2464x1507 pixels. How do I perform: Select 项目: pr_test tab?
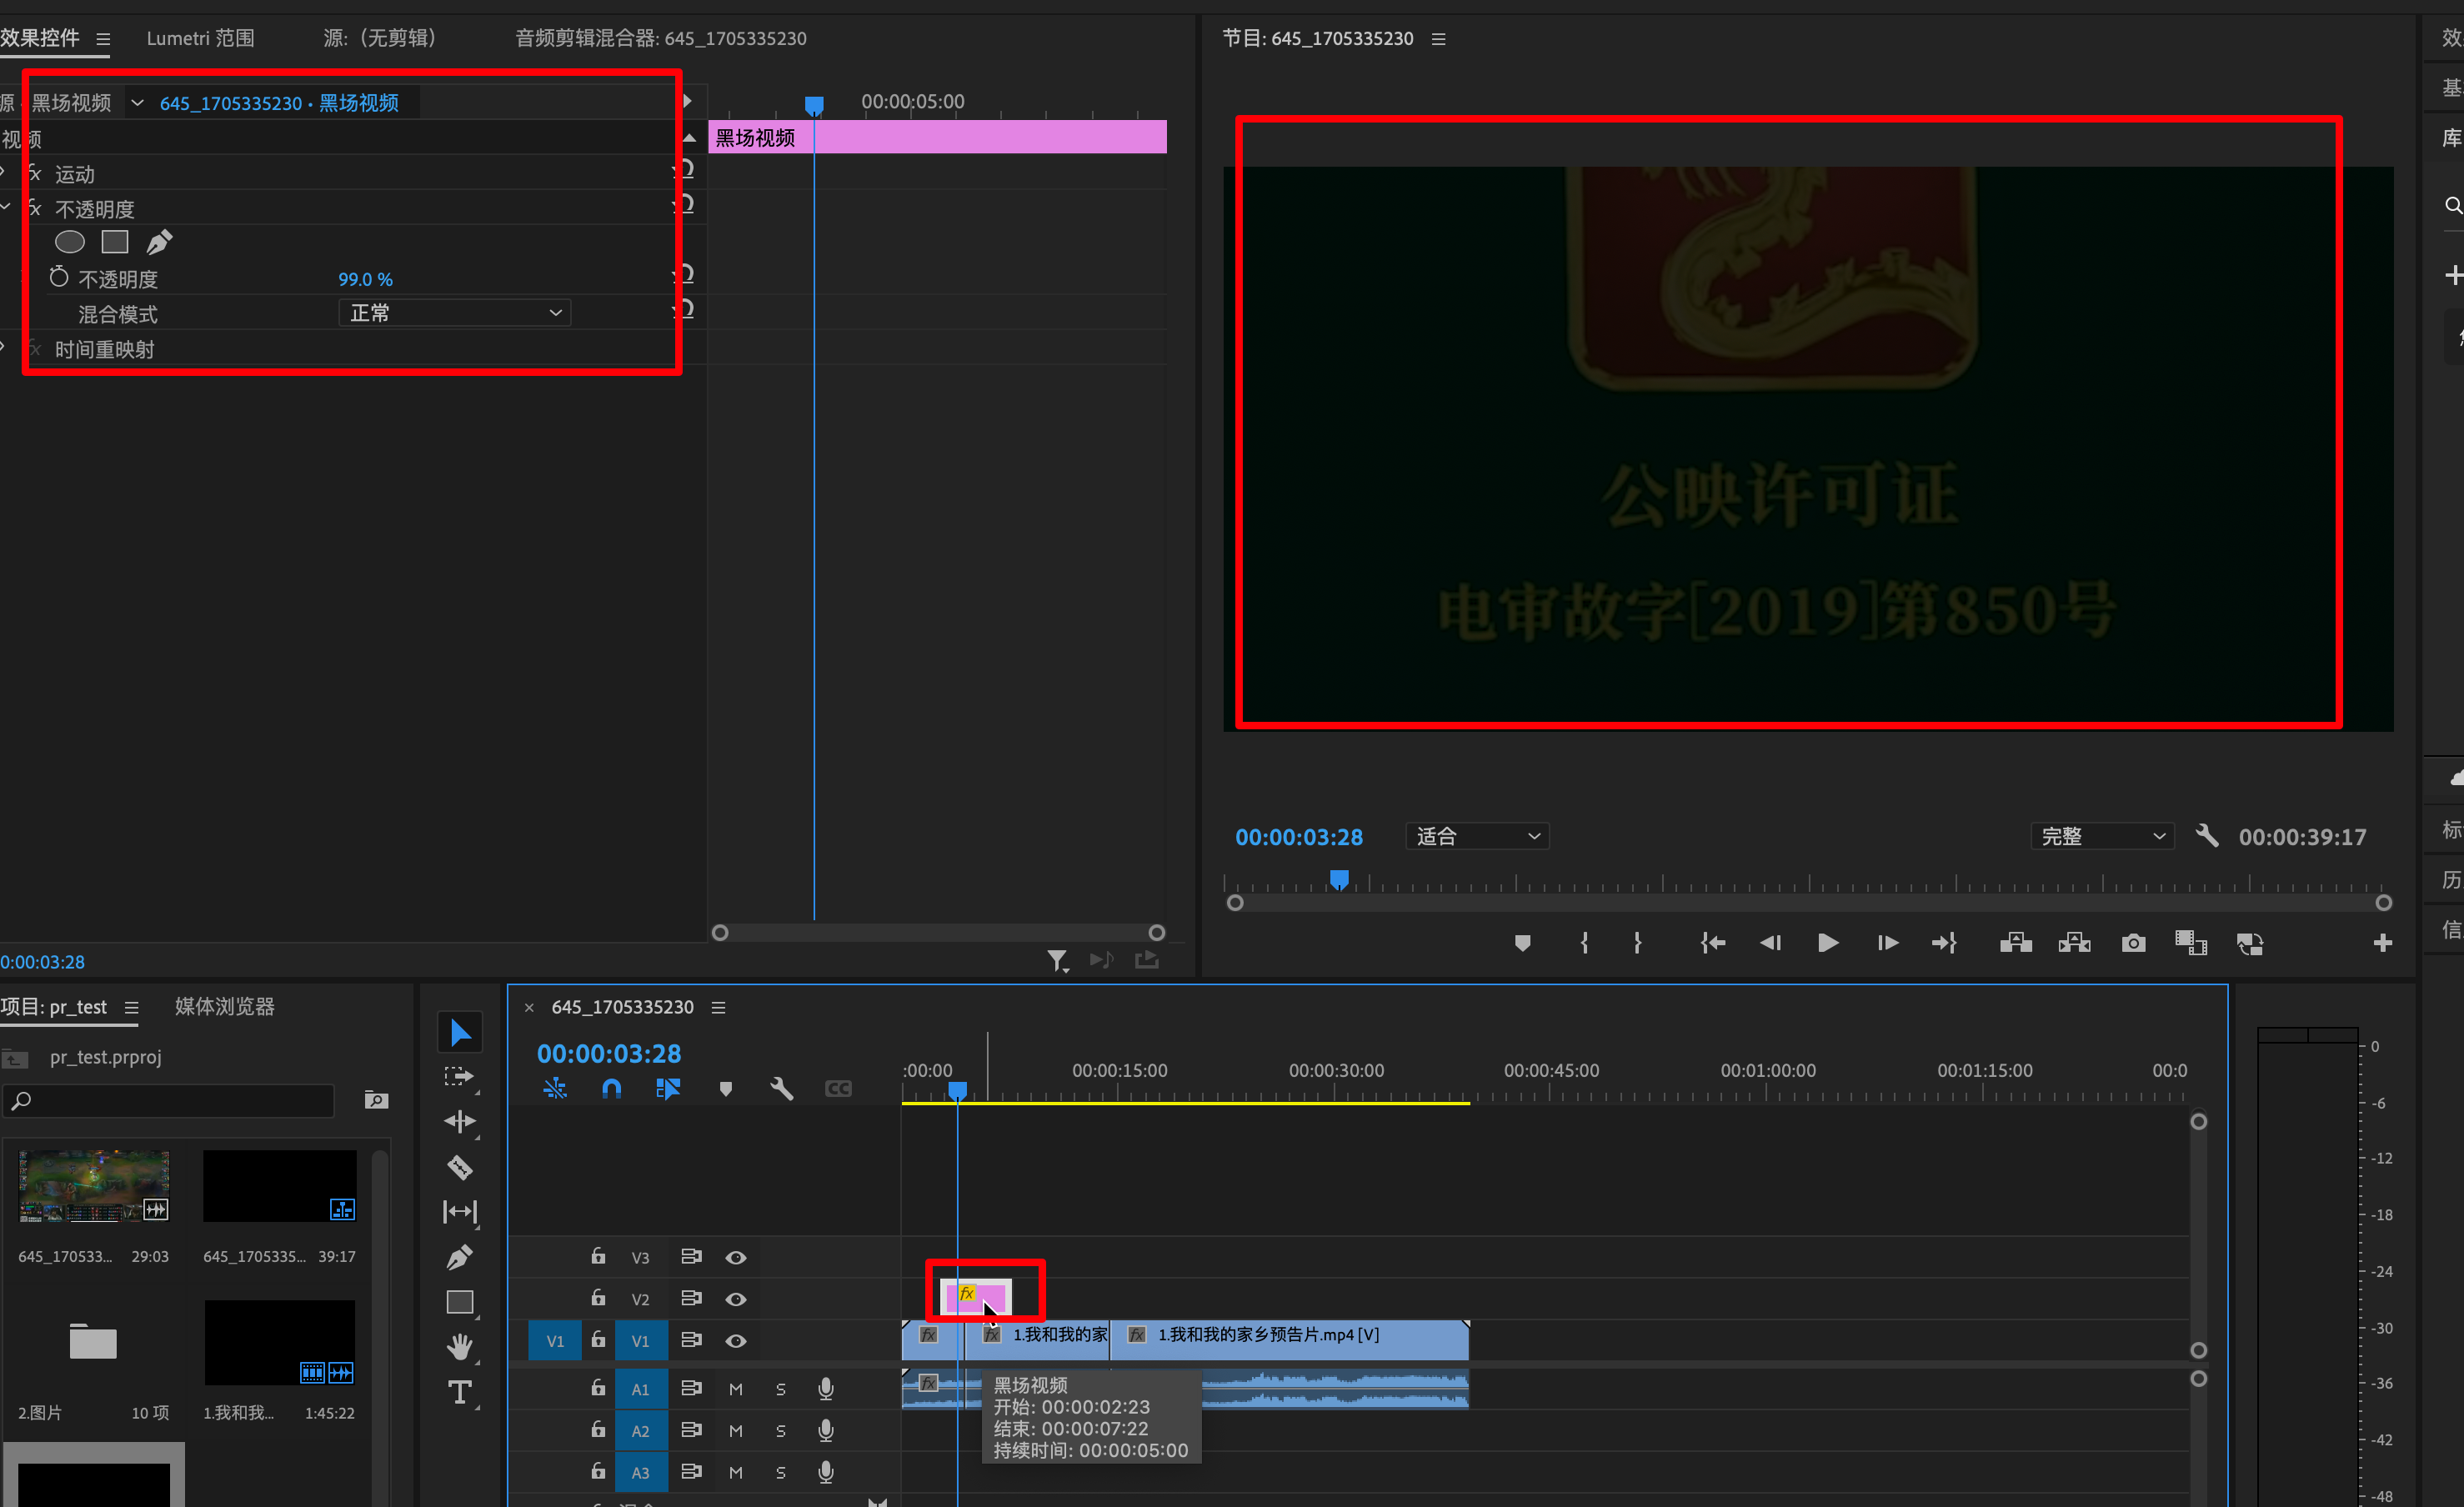point(54,1006)
